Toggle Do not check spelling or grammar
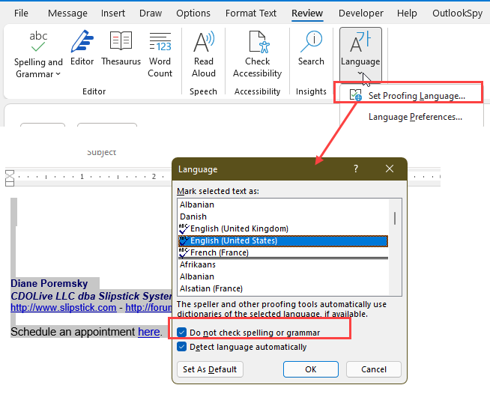Screen dimensions: 490x400 (x=183, y=333)
